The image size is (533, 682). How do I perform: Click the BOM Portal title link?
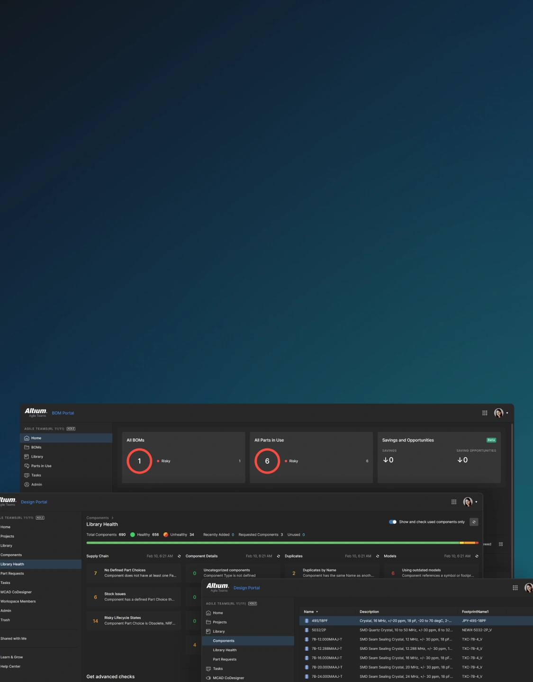click(63, 413)
